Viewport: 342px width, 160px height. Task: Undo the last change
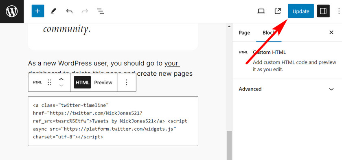coord(69,11)
